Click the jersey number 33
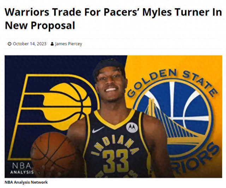 115,161
